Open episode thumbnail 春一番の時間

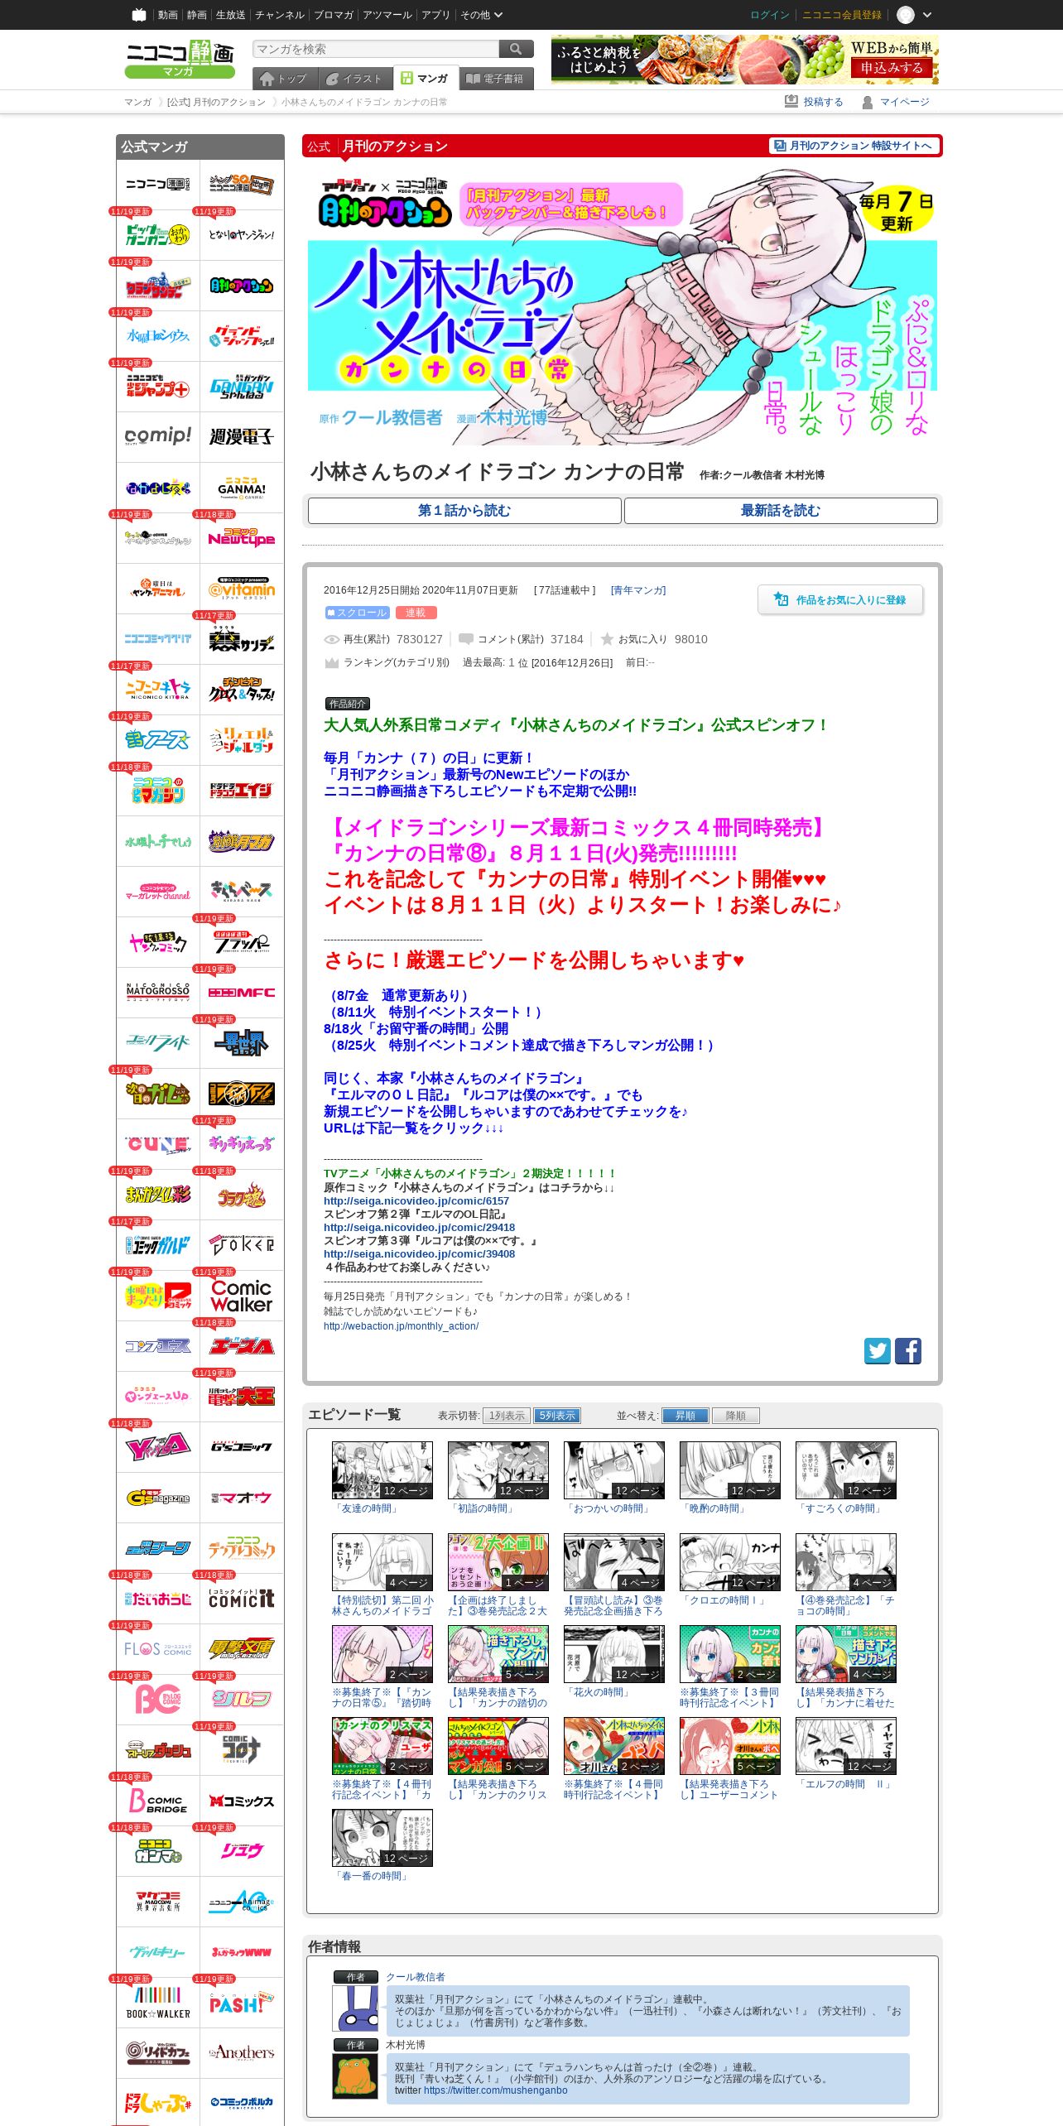(382, 1838)
